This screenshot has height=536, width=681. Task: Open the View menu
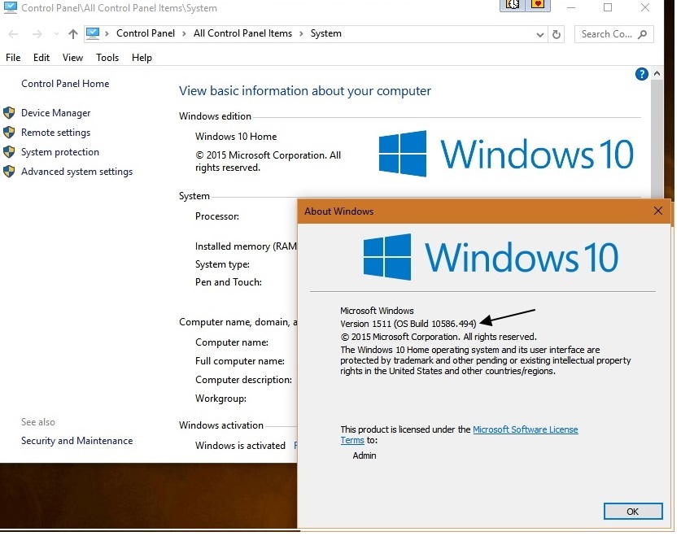click(72, 58)
